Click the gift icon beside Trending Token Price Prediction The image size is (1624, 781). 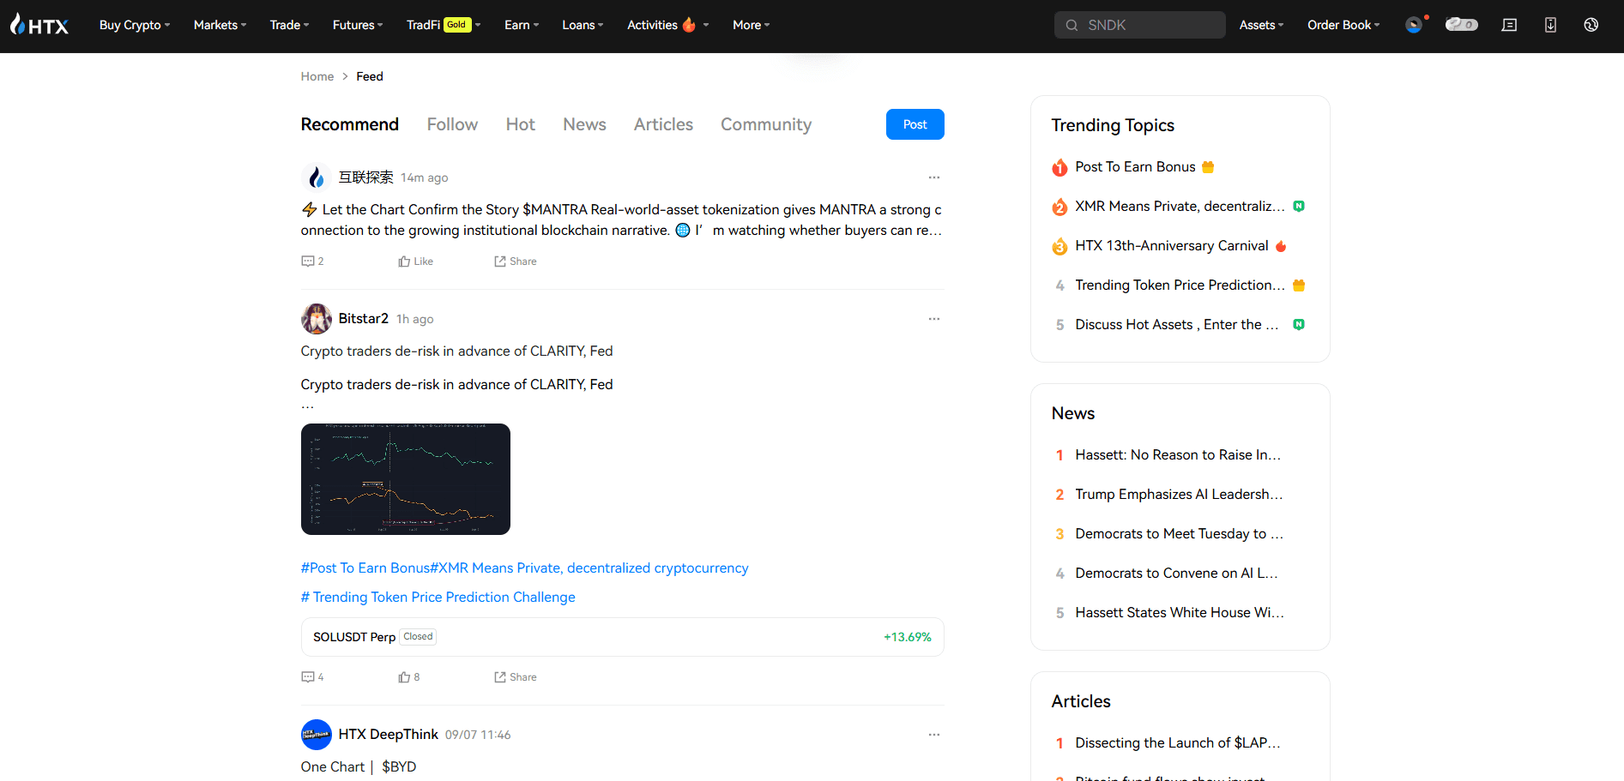pyautogui.click(x=1299, y=285)
